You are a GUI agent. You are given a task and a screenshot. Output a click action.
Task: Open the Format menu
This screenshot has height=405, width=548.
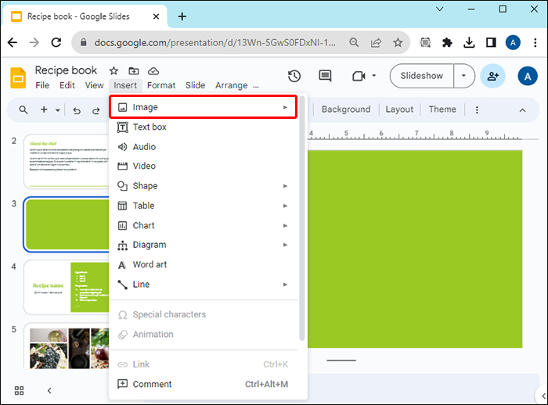click(x=161, y=85)
